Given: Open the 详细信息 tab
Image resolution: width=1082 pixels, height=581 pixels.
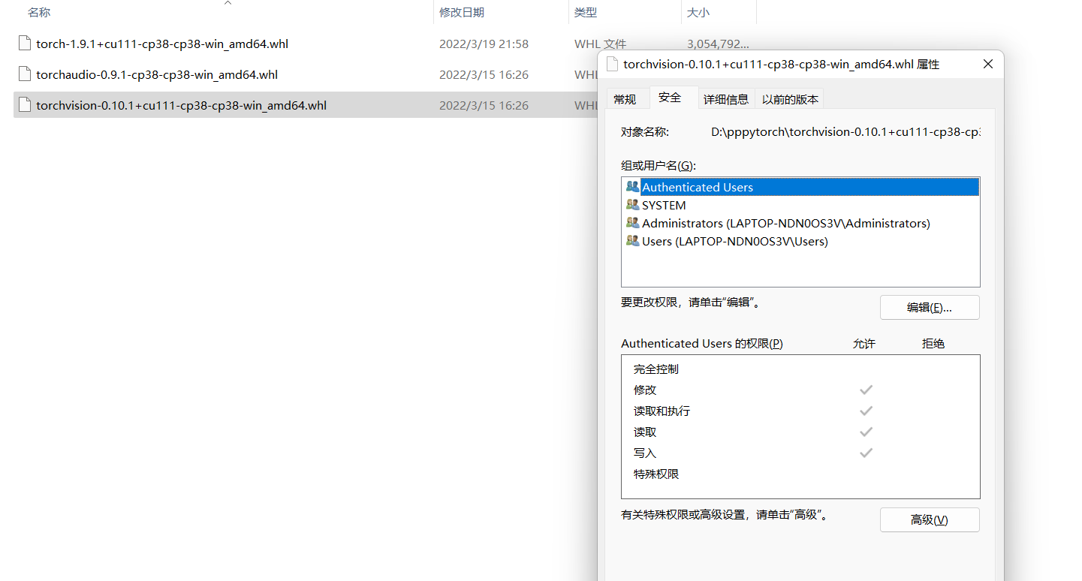Looking at the screenshot, I should click(725, 99).
